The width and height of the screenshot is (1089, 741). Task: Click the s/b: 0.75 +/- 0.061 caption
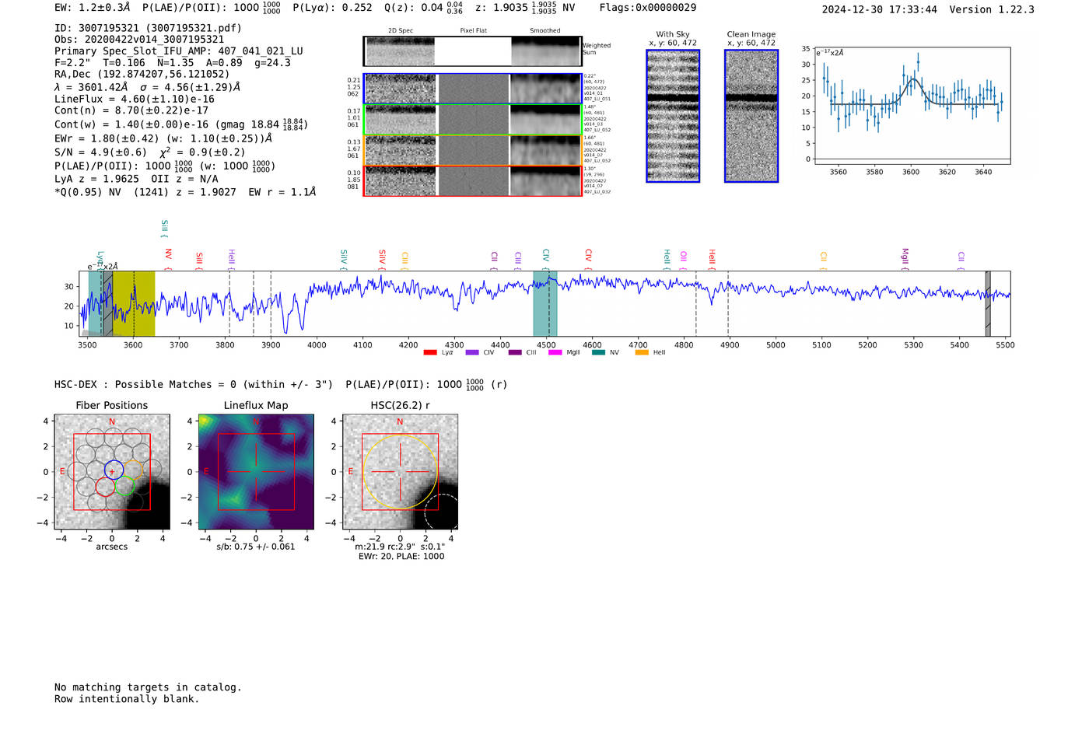point(256,547)
